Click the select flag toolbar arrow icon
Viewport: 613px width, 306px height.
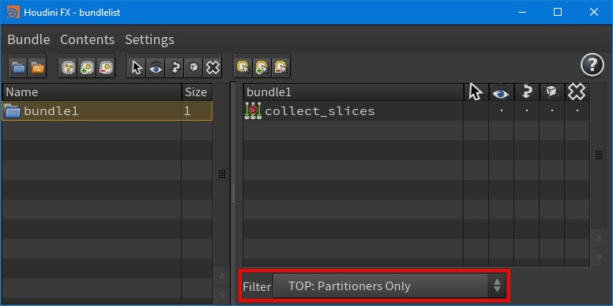[x=137, y=69]
